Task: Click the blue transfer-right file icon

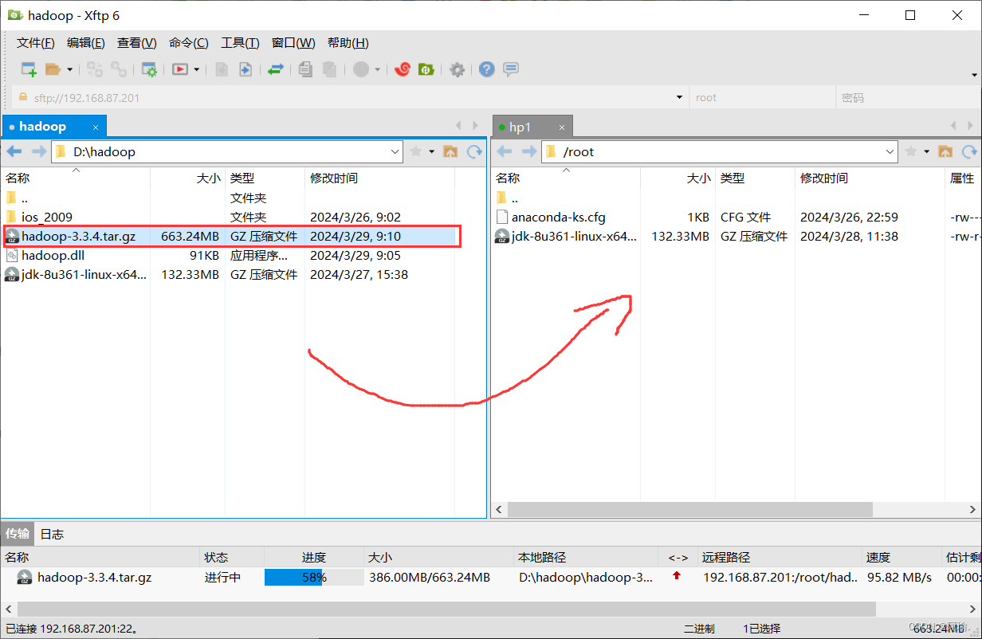Action: (245, 69)
